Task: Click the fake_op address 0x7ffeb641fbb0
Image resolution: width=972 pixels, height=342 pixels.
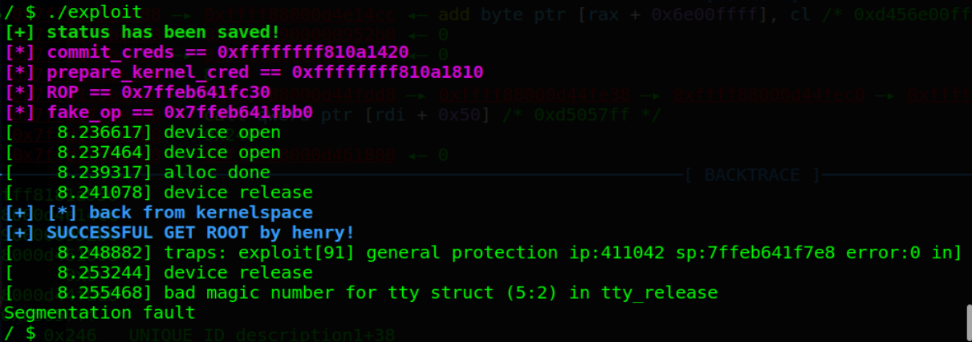Action: coord(238,112)
